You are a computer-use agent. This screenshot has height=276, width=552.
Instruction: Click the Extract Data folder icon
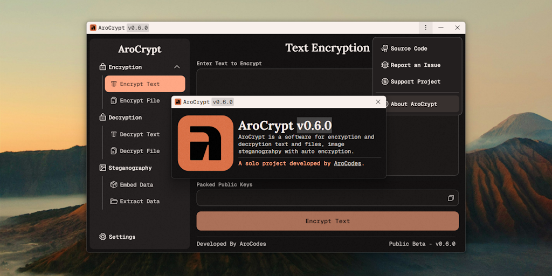click(114, 202)
